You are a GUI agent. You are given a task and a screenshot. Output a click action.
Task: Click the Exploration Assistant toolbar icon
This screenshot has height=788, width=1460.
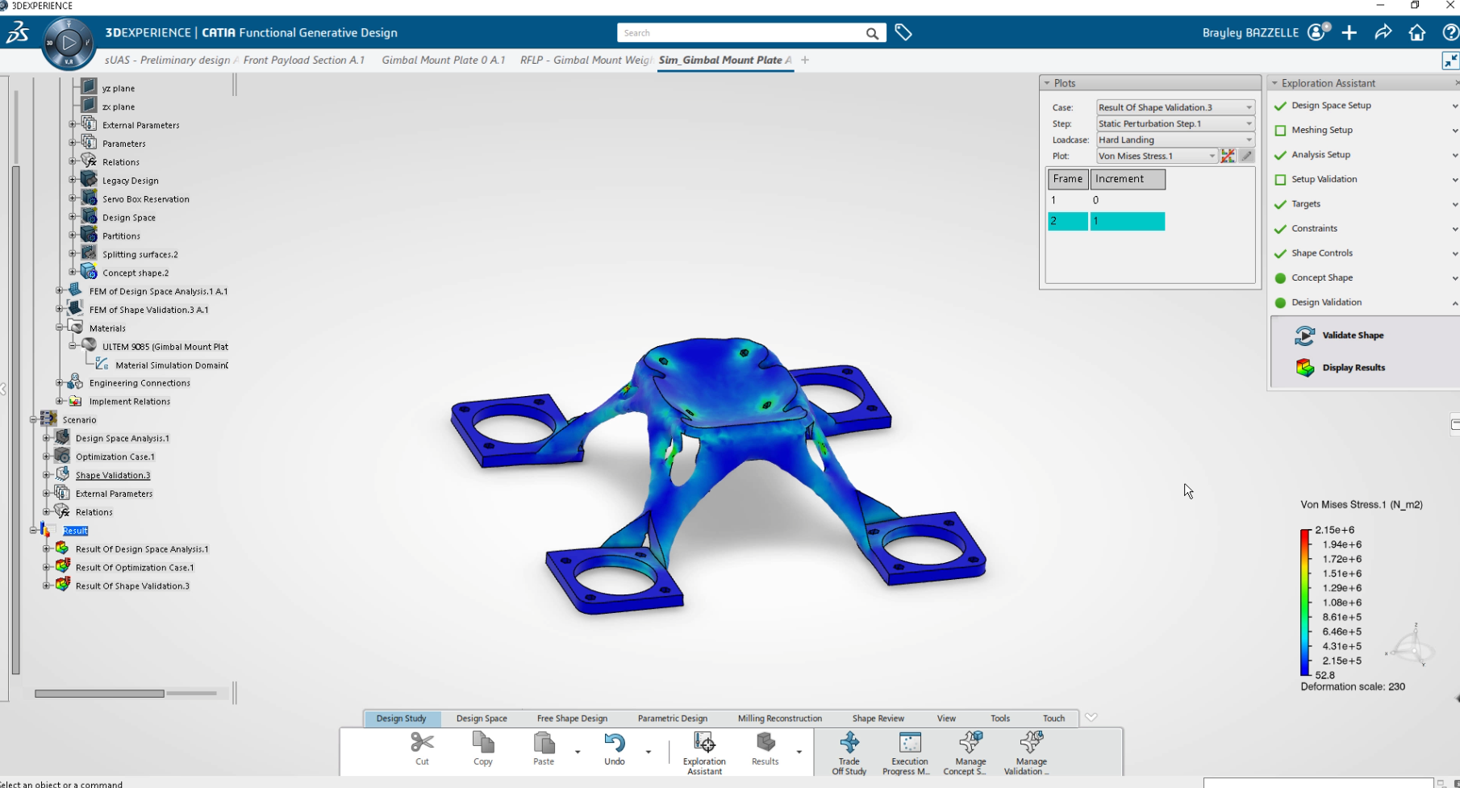coord(703,743)
